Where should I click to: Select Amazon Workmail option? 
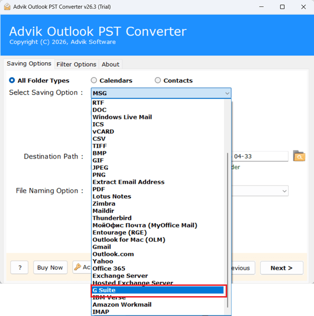click(x=158, y=305)
